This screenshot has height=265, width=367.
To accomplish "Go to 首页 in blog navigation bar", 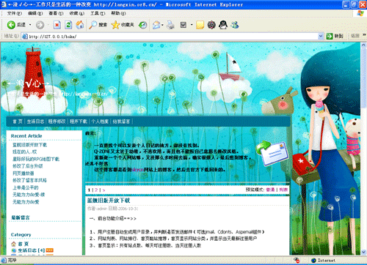I will 18,122.
